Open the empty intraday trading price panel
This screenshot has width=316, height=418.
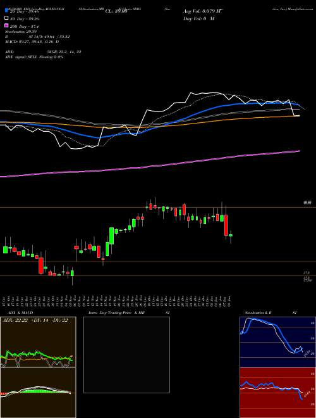(126, 355)
